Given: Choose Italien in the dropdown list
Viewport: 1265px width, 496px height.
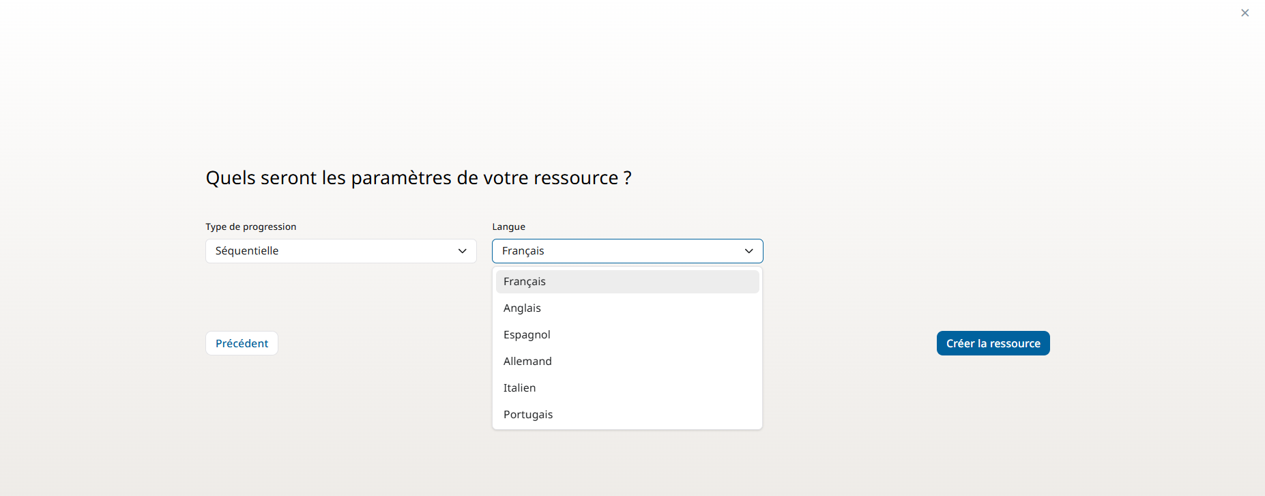Looking at the screenshot, I should (519, 388).
